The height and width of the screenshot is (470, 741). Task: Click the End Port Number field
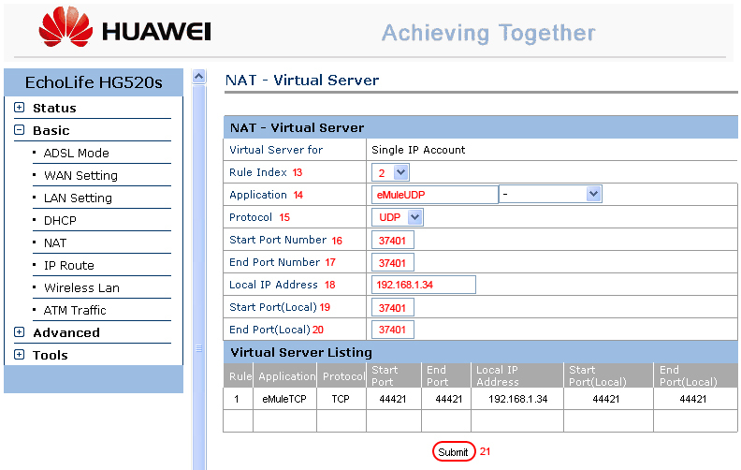393,262
